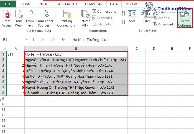The width and height of the screenshot is (194, 134).
Task: Open Existing Connections
Action: click(66, 18)
